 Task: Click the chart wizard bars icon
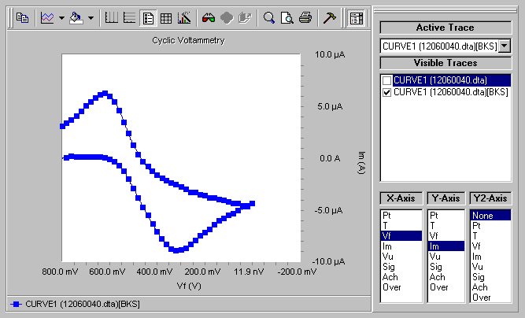(184, 18)
